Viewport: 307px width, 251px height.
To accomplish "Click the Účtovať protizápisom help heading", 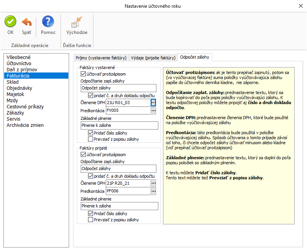I will point(190,72).
